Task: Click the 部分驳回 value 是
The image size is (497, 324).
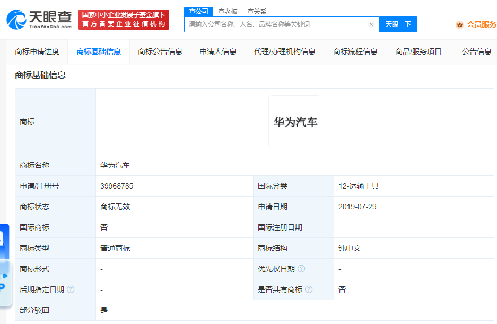Action: [x=104, y=310]
